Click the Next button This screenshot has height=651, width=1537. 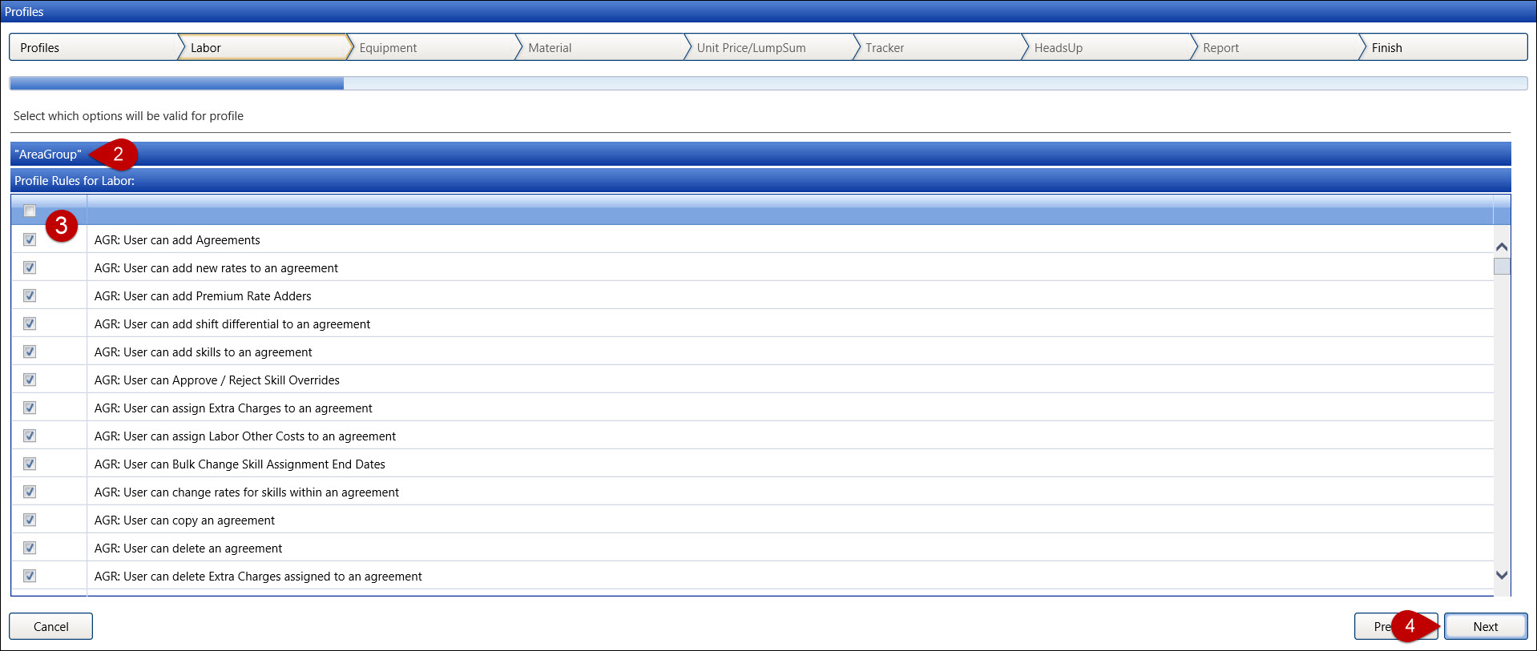pyautogui.click(x=1485, y=626)
